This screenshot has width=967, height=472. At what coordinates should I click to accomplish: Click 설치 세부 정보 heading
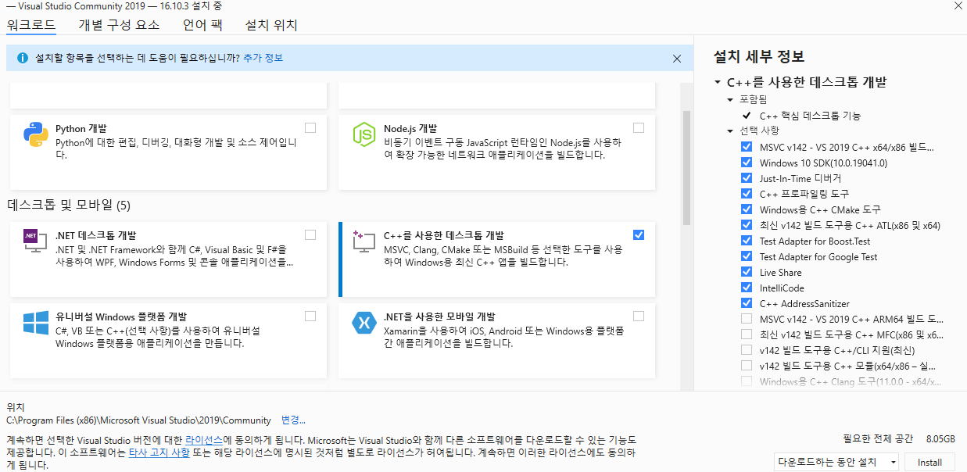[759, 57]
